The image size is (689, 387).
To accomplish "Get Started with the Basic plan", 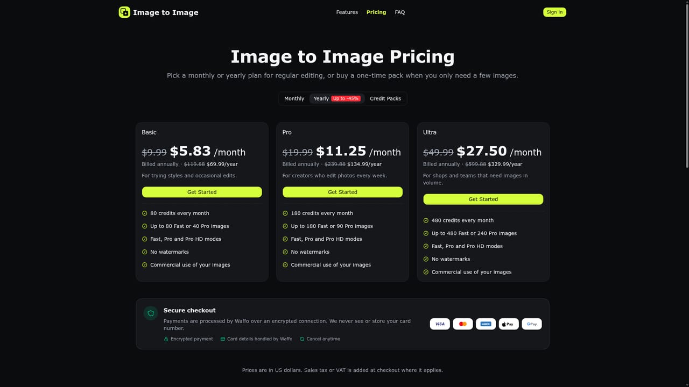I will pyautogui.click(x=202, y=192).
